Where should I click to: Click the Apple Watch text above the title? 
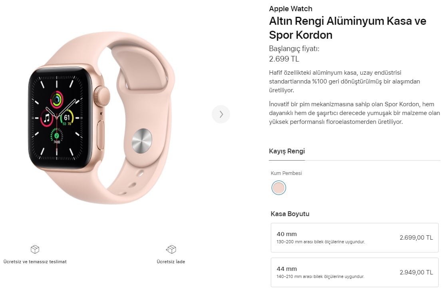tap(290, 9)
